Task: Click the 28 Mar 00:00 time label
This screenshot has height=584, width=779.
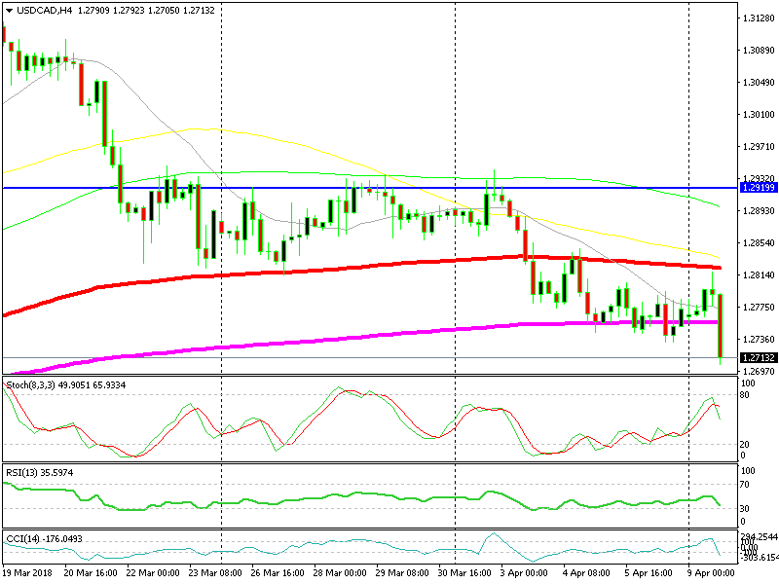Action: click(340, 572)
